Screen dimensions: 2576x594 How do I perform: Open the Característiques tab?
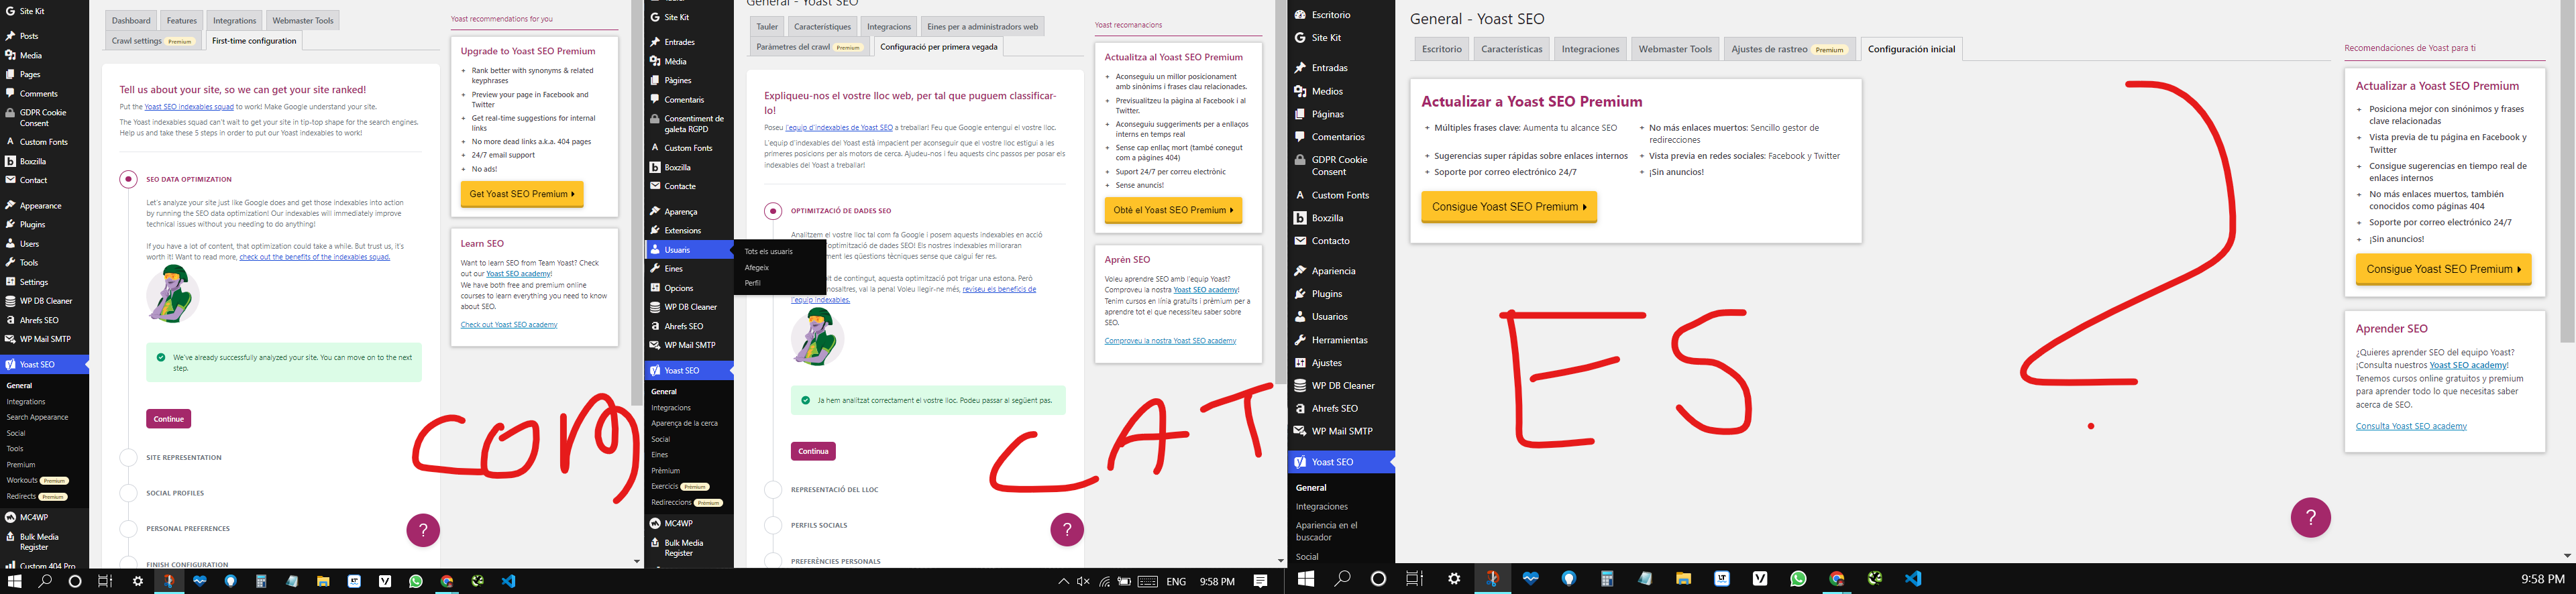(x=822, y=27)
